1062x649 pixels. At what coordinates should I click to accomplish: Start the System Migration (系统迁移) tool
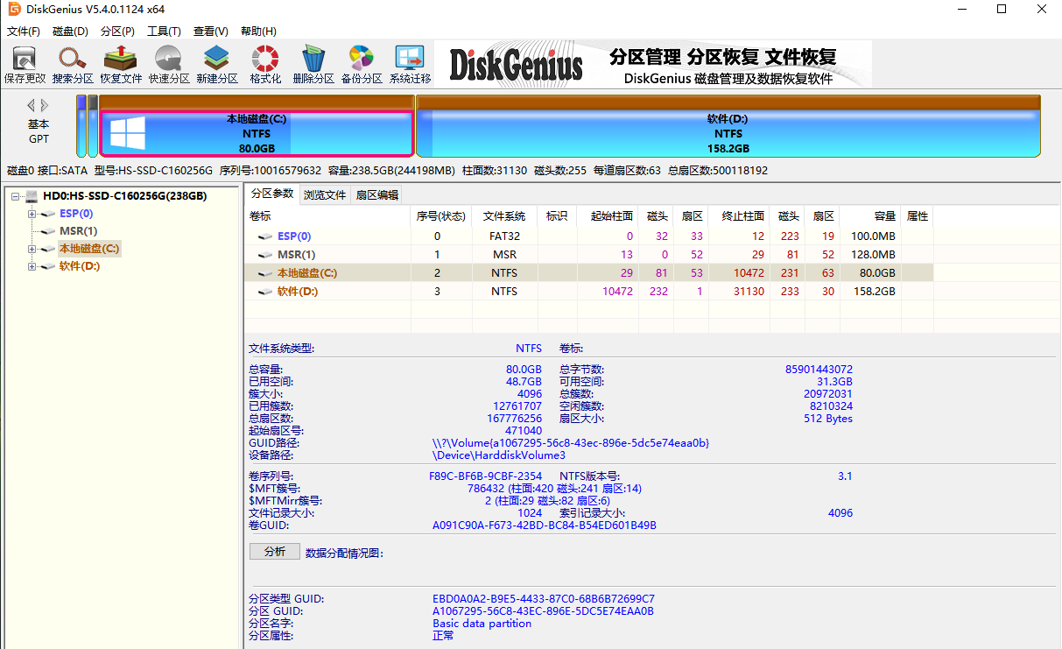coord(410,64)
